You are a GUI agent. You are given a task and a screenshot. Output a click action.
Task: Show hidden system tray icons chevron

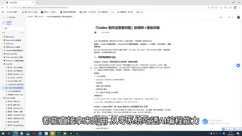click(208, 133)
